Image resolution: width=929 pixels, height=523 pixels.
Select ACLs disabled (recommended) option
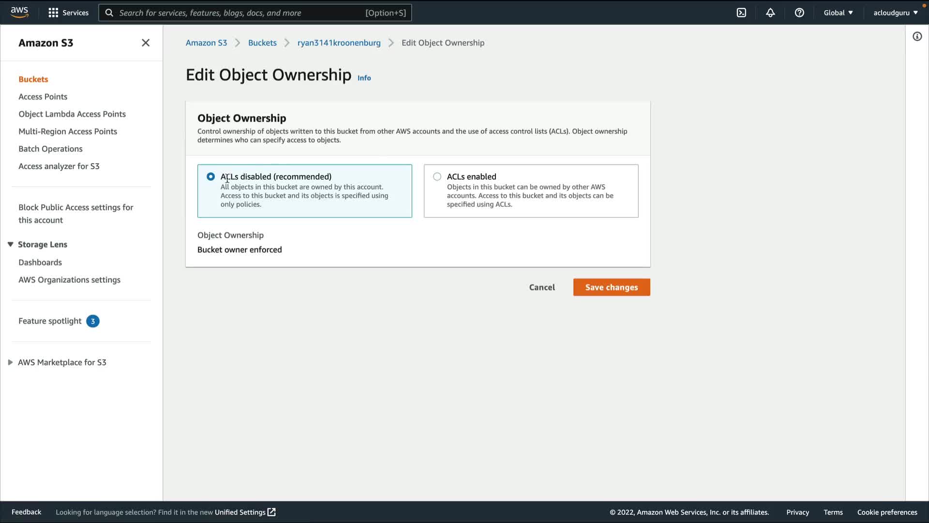(210, 177)
